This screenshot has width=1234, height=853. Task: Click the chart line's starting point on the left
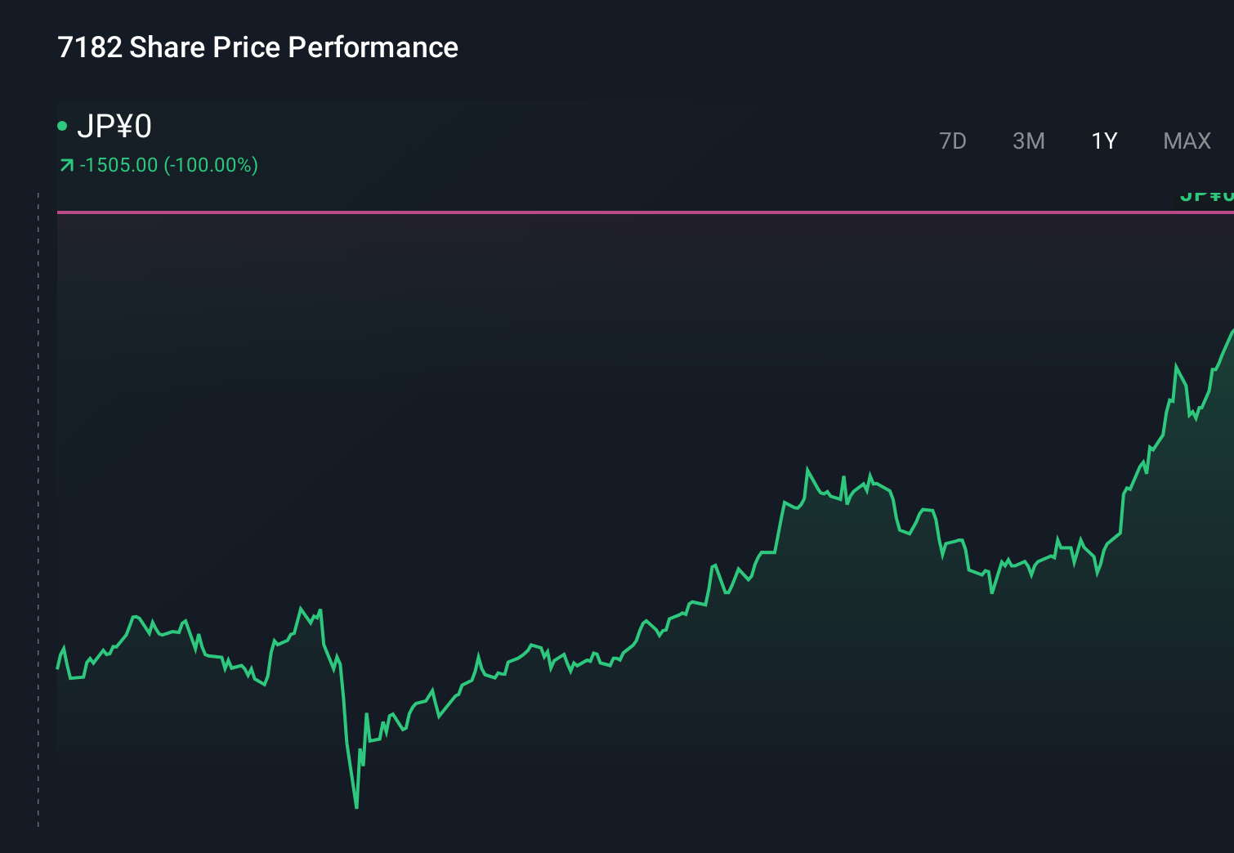[57, 668]
